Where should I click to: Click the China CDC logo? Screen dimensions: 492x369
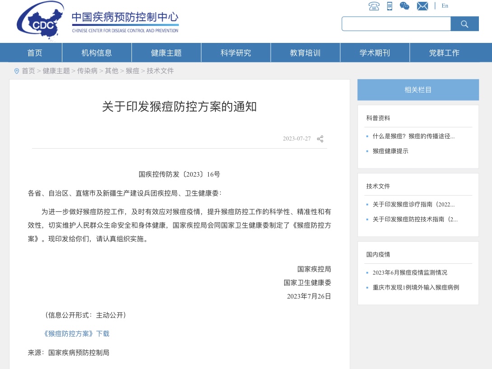click(41, 21)
